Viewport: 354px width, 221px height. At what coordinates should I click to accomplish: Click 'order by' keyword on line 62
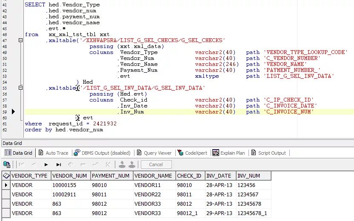click(x=38, y=130)
